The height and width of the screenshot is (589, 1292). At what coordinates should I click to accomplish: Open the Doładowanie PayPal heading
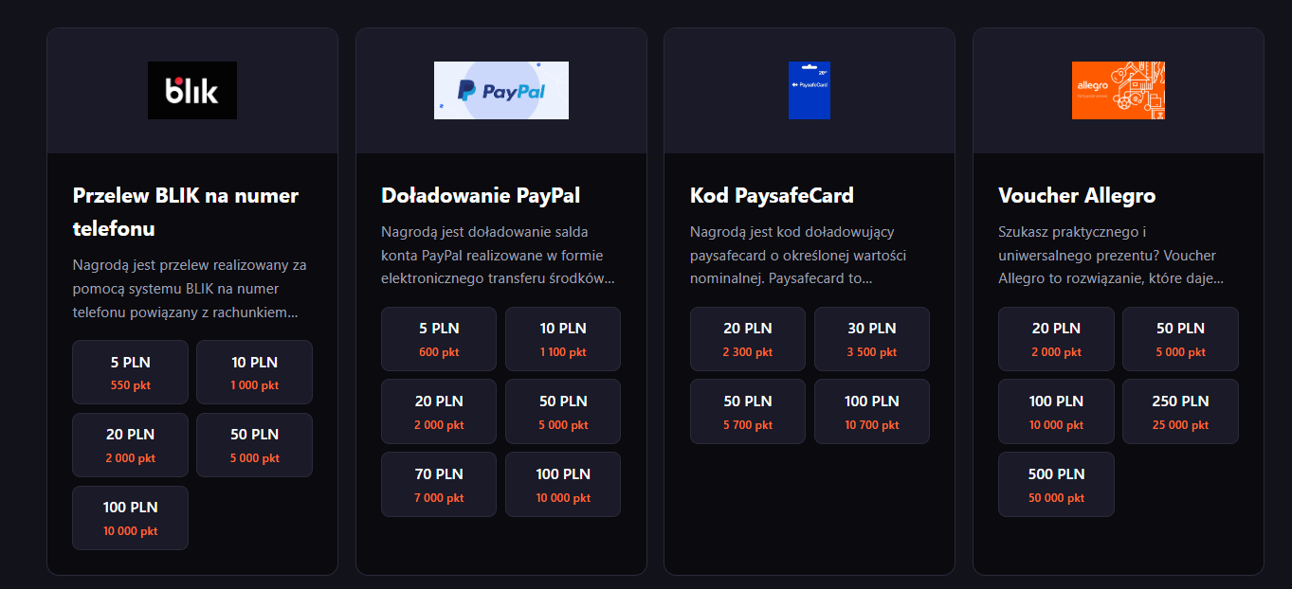click(481, 196)
